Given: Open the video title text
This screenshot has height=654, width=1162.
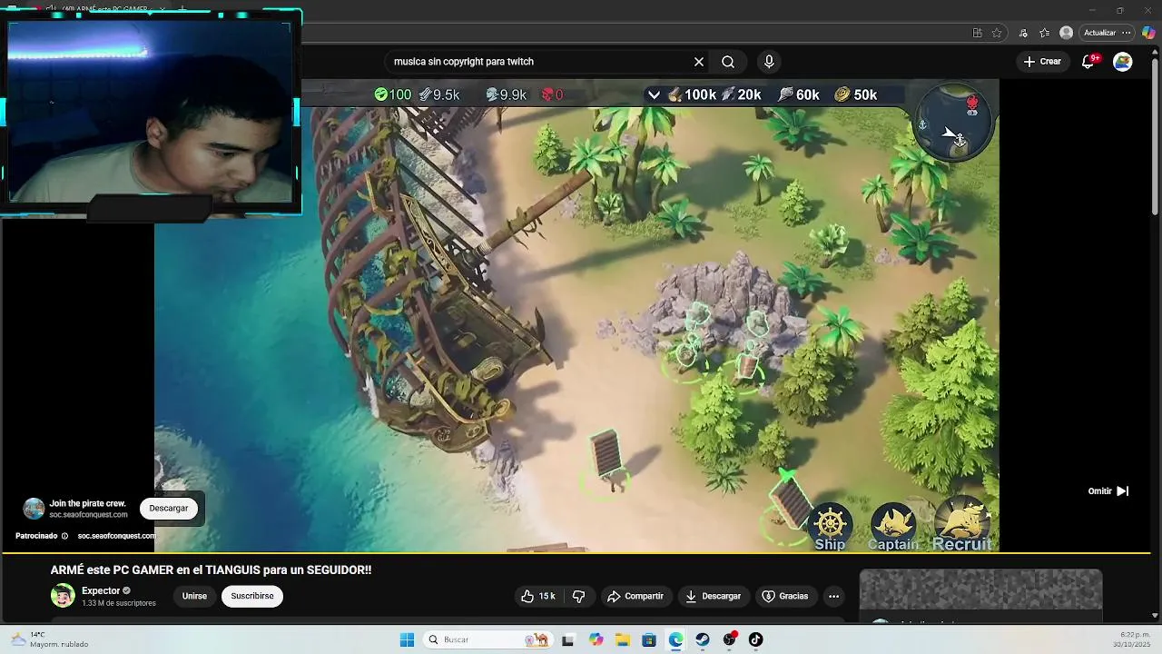Looking at the screenshot, I should point(211,570).
